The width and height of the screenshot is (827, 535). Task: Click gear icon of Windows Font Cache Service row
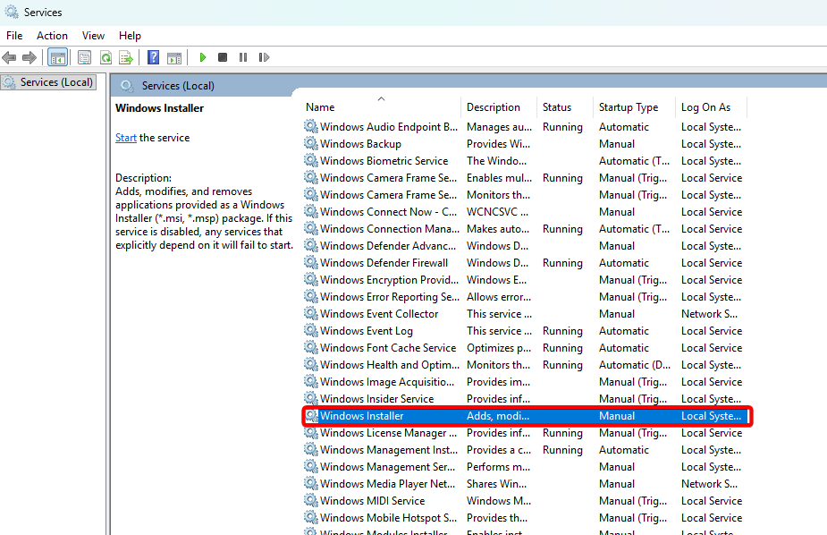tap(311, 347)
